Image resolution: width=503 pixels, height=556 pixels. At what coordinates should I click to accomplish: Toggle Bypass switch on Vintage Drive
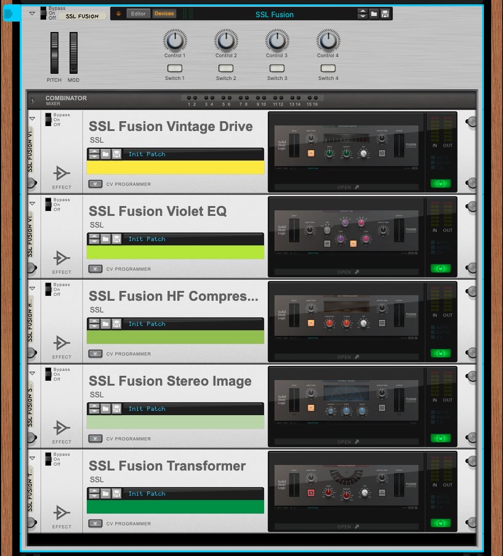(48, 119)
